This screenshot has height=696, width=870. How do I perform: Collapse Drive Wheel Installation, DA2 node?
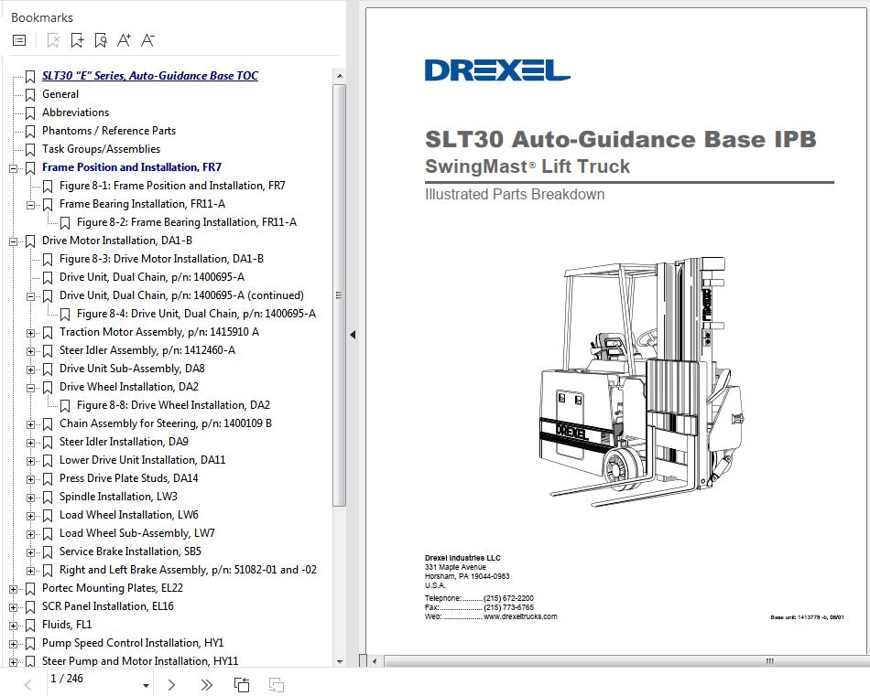(x=30, y=388)
